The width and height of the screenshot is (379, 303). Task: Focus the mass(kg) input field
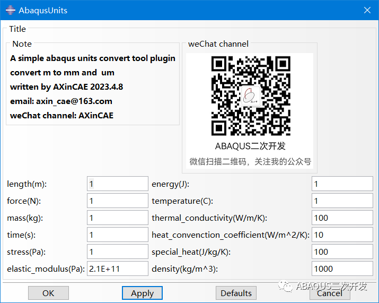tap(118, 218)
